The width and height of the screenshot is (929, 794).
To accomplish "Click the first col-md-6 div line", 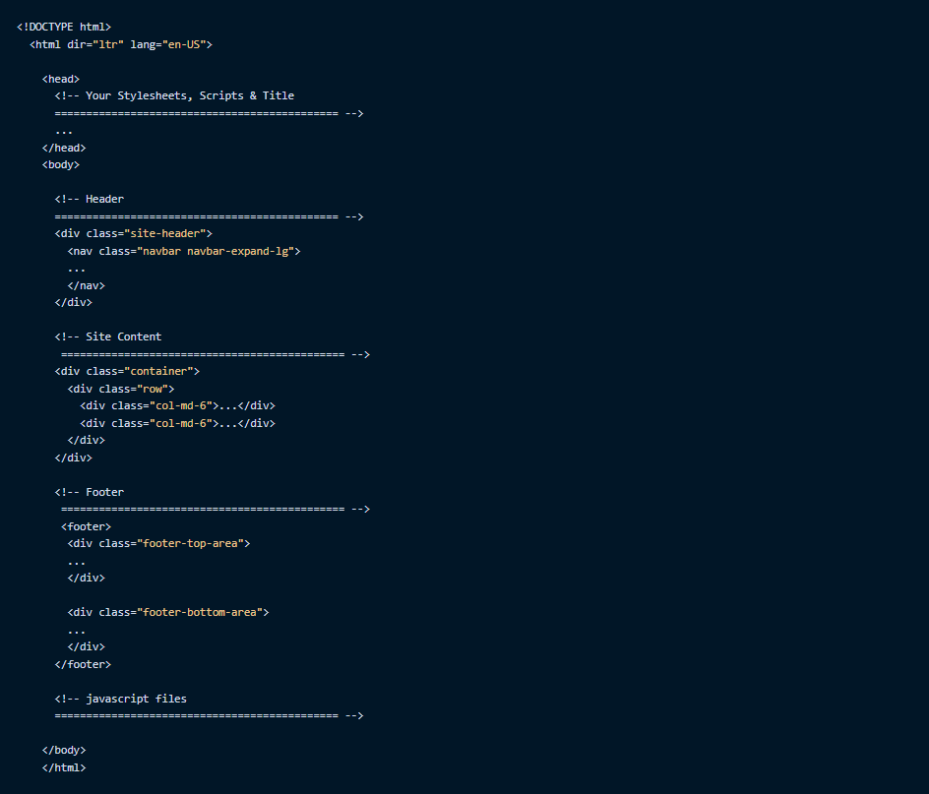I will (x=177, y=405).
